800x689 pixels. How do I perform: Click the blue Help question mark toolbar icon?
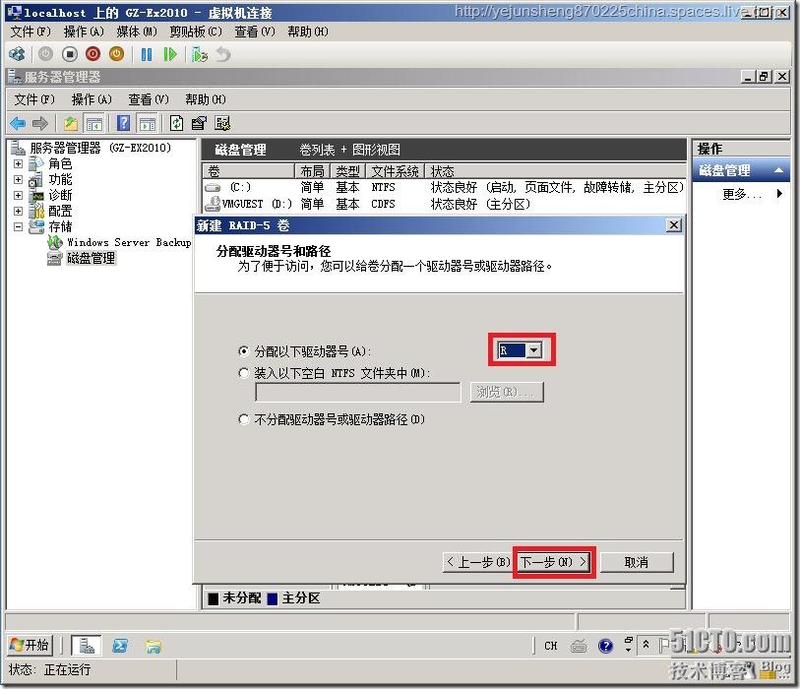(x=123, y=123)
